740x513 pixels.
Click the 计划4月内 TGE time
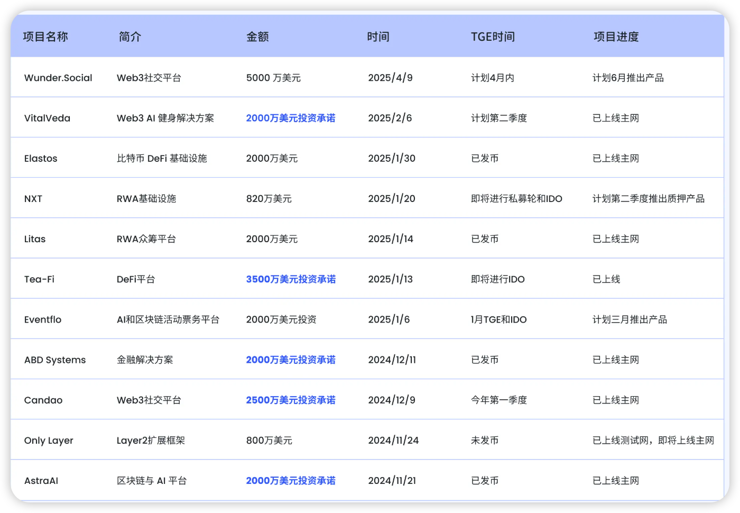[493, 78]
